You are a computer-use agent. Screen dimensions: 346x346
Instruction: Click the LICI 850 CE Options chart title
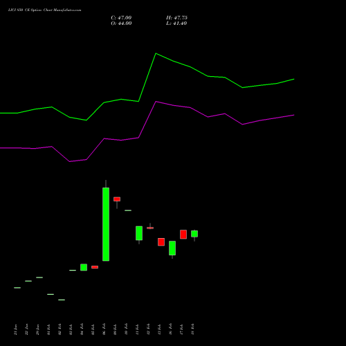pos(44,10)
